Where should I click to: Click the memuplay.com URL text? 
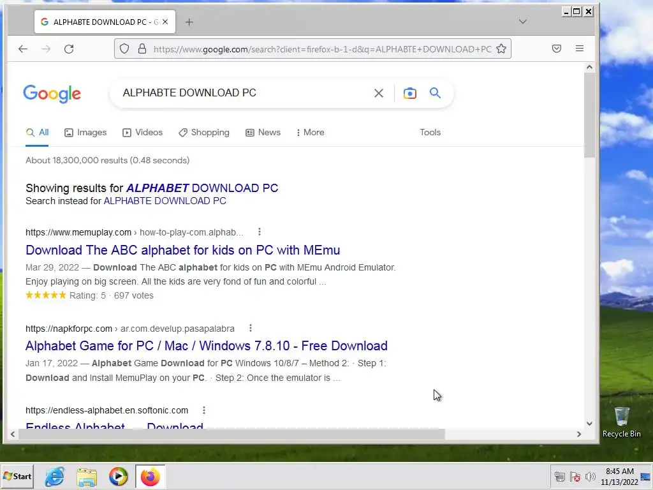(78, 232)
